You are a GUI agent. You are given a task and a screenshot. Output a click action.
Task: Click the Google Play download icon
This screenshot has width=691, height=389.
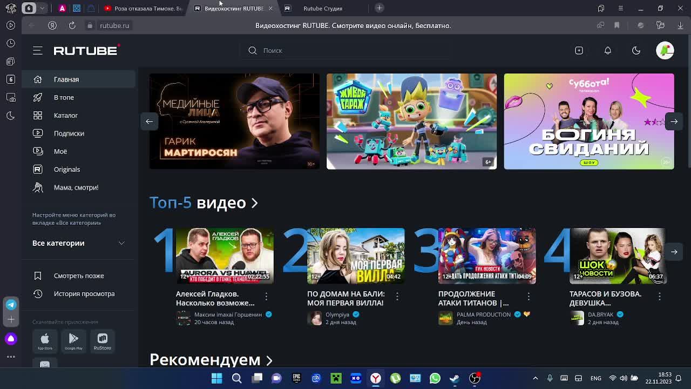pos(73,341)
